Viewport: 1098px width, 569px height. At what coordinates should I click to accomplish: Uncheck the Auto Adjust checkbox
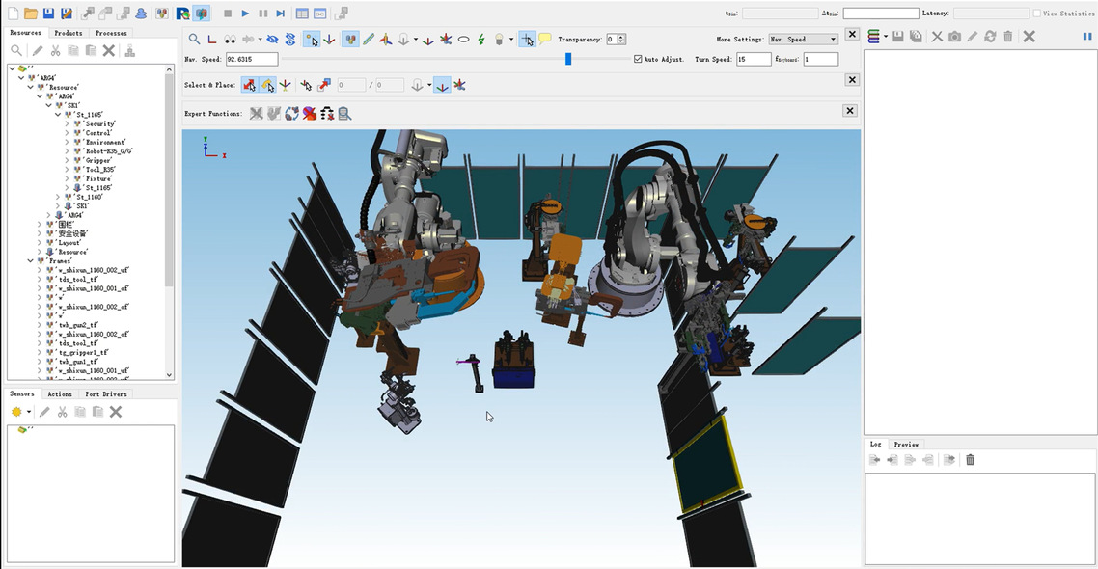click(638, 60)
